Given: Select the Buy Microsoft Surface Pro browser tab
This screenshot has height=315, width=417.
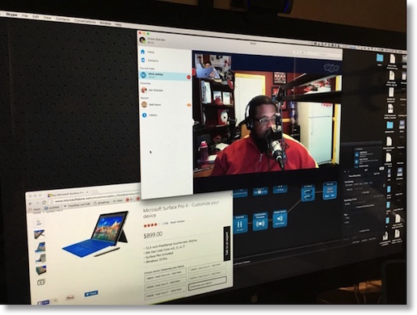Looking at the screenshot, I should (x=68, y=194).
